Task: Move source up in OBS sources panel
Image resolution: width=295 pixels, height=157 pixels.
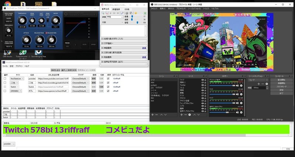Action: click(x=195, y=115)
